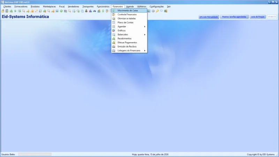
Task: Open the Agenda menu
Action: 130,6
